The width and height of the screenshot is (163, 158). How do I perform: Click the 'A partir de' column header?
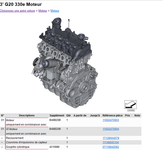tap(80, 115)
